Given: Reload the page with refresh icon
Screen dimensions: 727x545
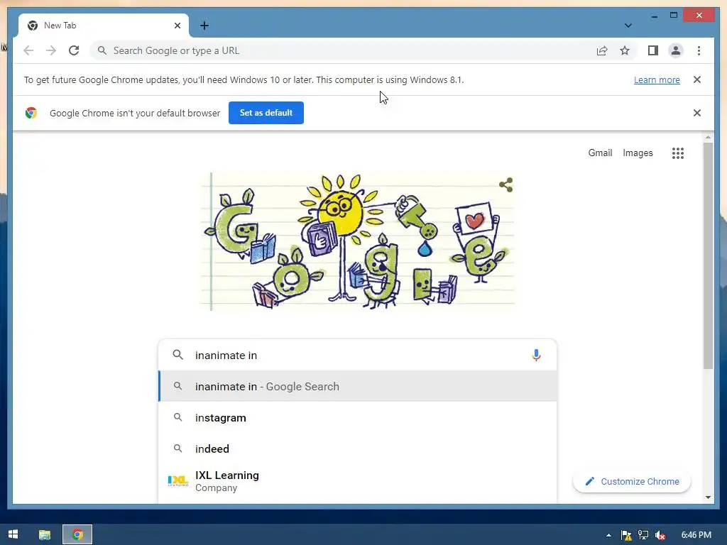Looking at the screenshot, I should click(x=74, y=50).
